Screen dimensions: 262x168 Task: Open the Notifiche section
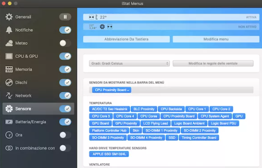pos(24,30)
